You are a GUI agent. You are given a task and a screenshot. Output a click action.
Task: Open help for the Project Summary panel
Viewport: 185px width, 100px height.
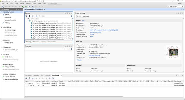[x=177, y=13]
